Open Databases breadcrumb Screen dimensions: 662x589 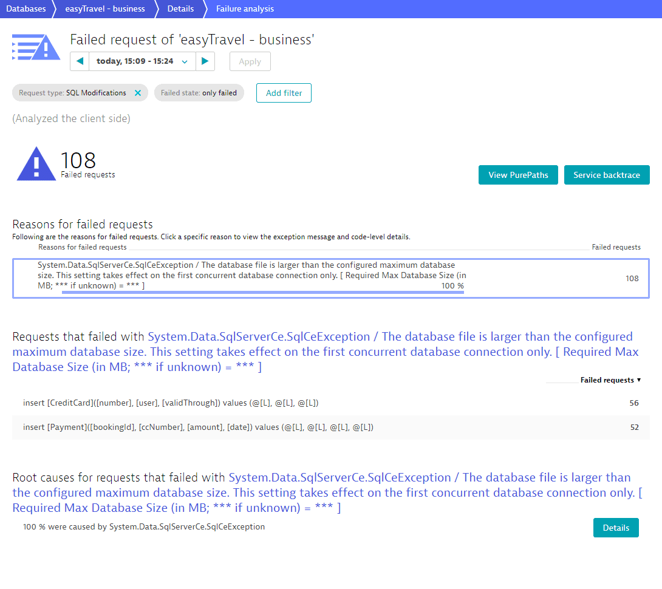point(26,9)
